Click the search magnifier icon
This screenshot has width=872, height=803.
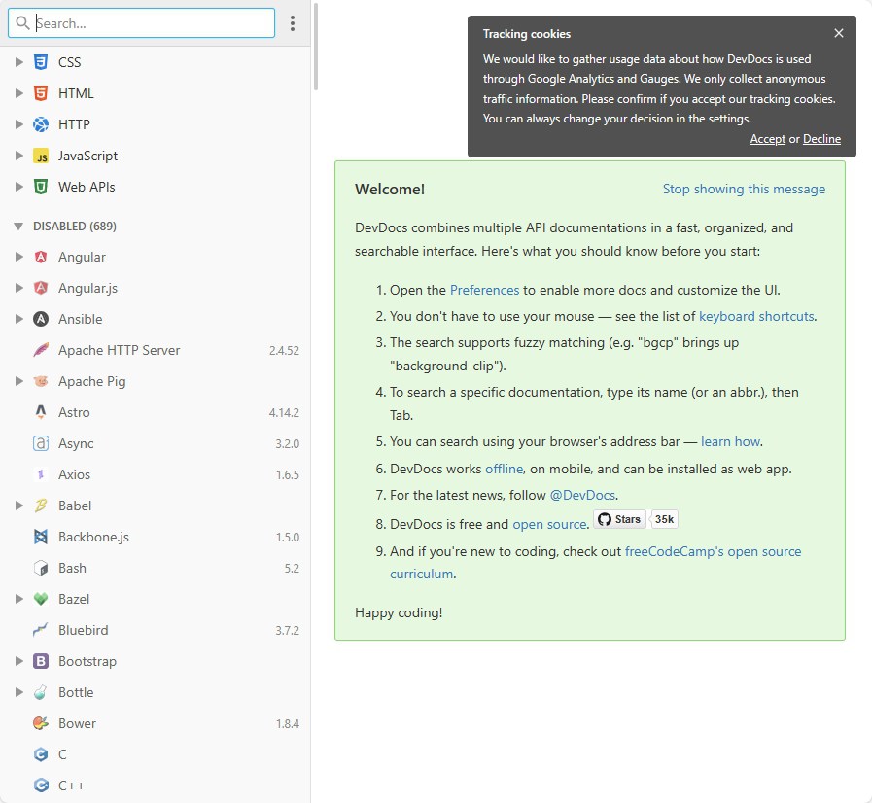[x=21, y=22]
